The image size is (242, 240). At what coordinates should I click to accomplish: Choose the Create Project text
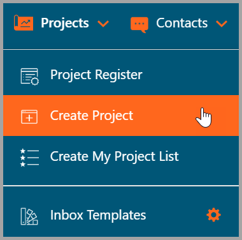(92, 116)
